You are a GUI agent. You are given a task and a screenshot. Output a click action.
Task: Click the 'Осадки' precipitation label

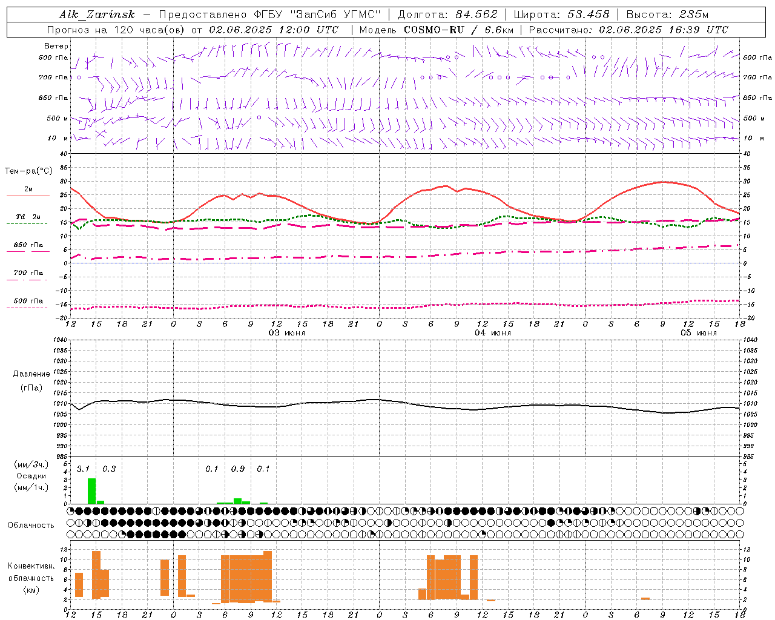point(31,476)
